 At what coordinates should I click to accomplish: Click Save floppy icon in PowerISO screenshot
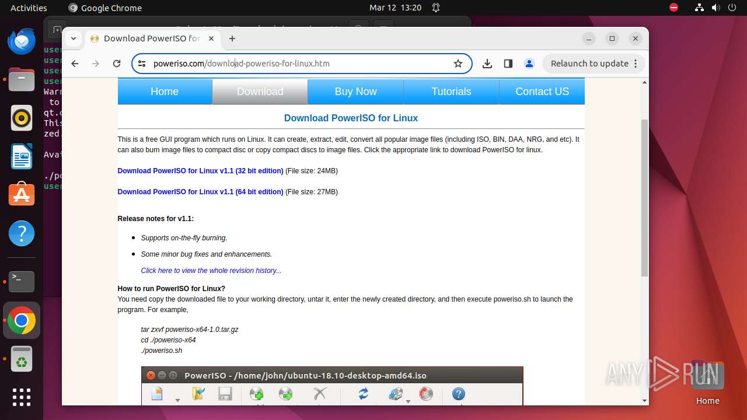click(x=225, y=394)
